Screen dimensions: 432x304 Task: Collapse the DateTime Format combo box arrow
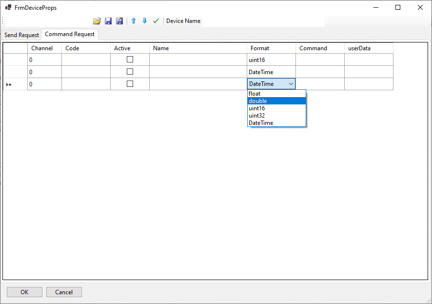291,84
